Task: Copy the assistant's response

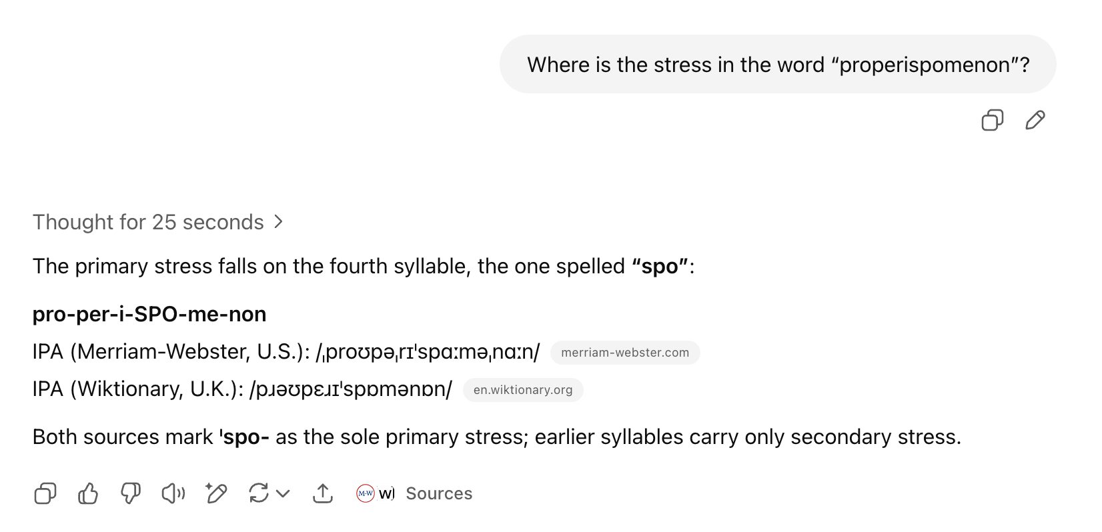Action: (45, 493)
